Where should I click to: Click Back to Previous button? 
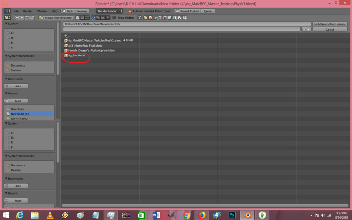tap(75, 11)
